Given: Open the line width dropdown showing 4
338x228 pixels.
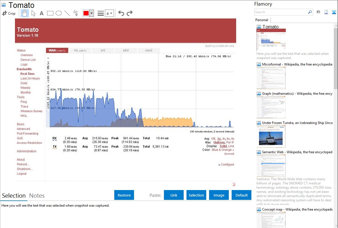Looking at the screenshot, I should click(x=109, y=13).
